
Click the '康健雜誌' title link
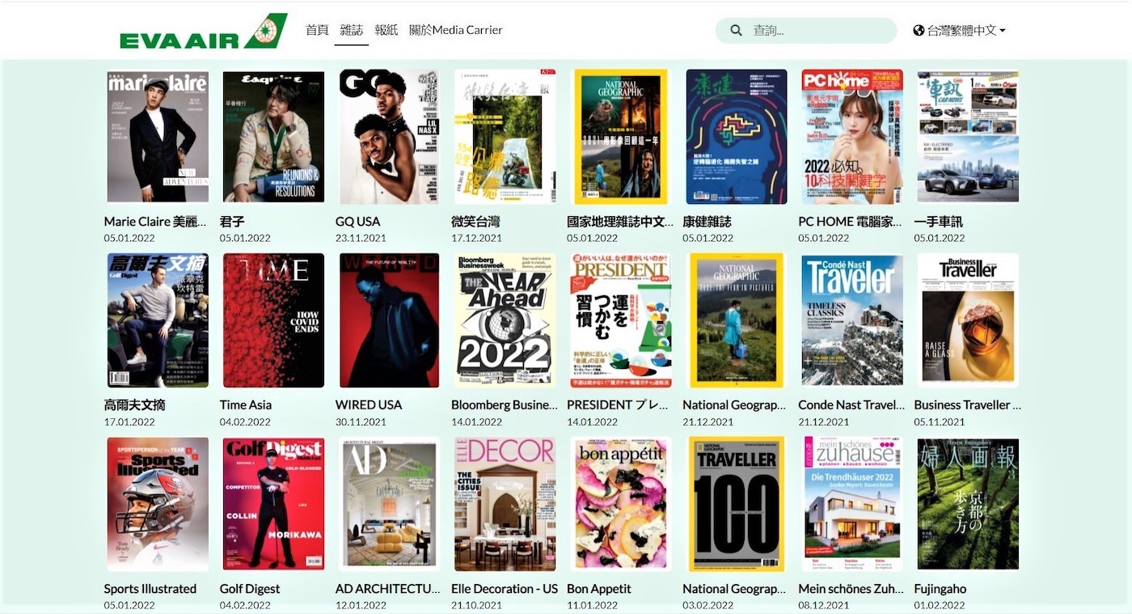[707, 221]
